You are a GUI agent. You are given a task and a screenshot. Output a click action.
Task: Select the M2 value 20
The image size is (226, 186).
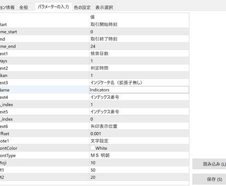coord(139,177)
